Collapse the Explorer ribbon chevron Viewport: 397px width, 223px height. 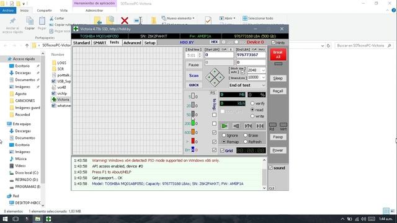click(x=387, y=11)
